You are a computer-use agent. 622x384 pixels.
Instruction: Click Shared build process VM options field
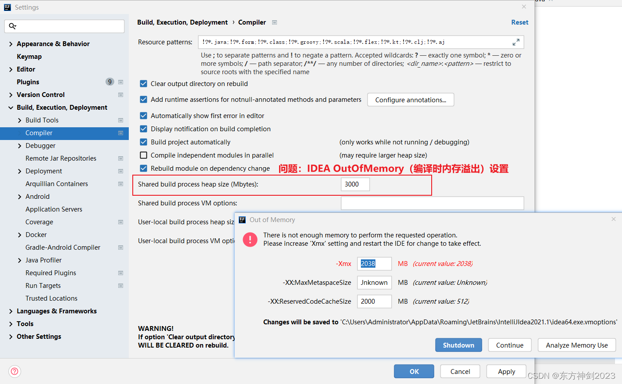[433, 203]
